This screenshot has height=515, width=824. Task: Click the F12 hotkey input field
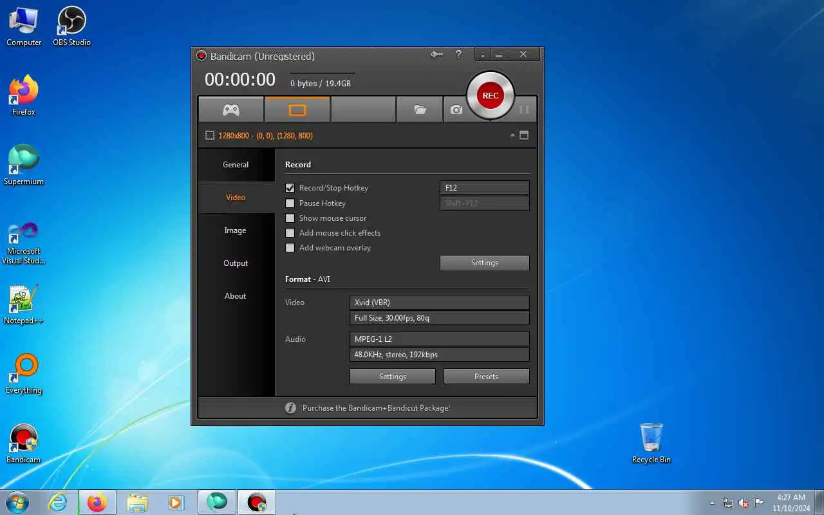(485, 188)
